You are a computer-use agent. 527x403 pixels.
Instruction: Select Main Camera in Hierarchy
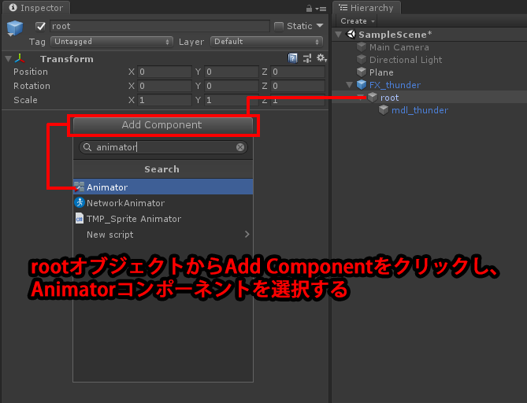tap(399, 47)
